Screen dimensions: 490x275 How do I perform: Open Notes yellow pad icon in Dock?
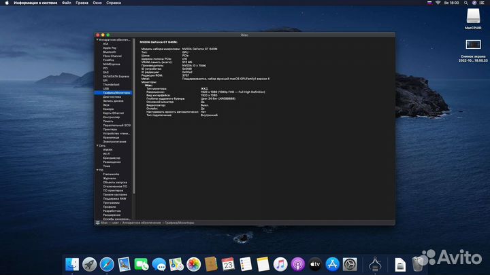(263, 264)
